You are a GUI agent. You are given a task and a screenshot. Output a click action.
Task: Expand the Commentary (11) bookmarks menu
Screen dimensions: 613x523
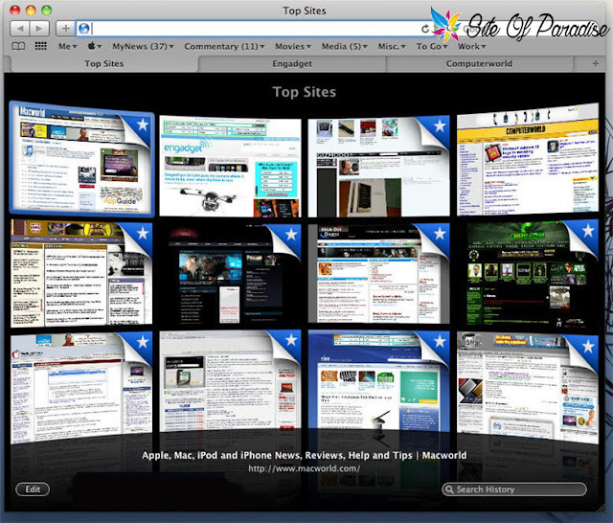point(224,47)
